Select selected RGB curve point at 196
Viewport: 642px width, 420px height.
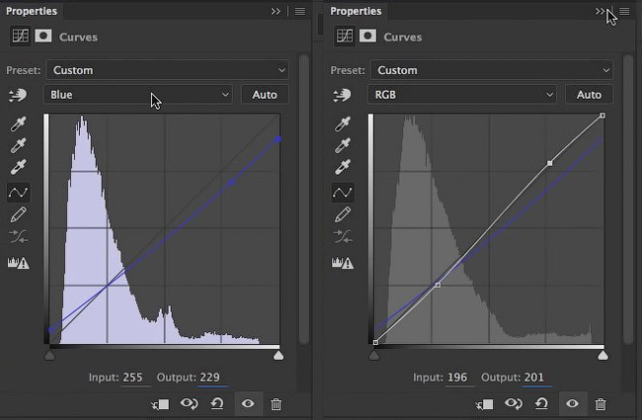point(549,163)
